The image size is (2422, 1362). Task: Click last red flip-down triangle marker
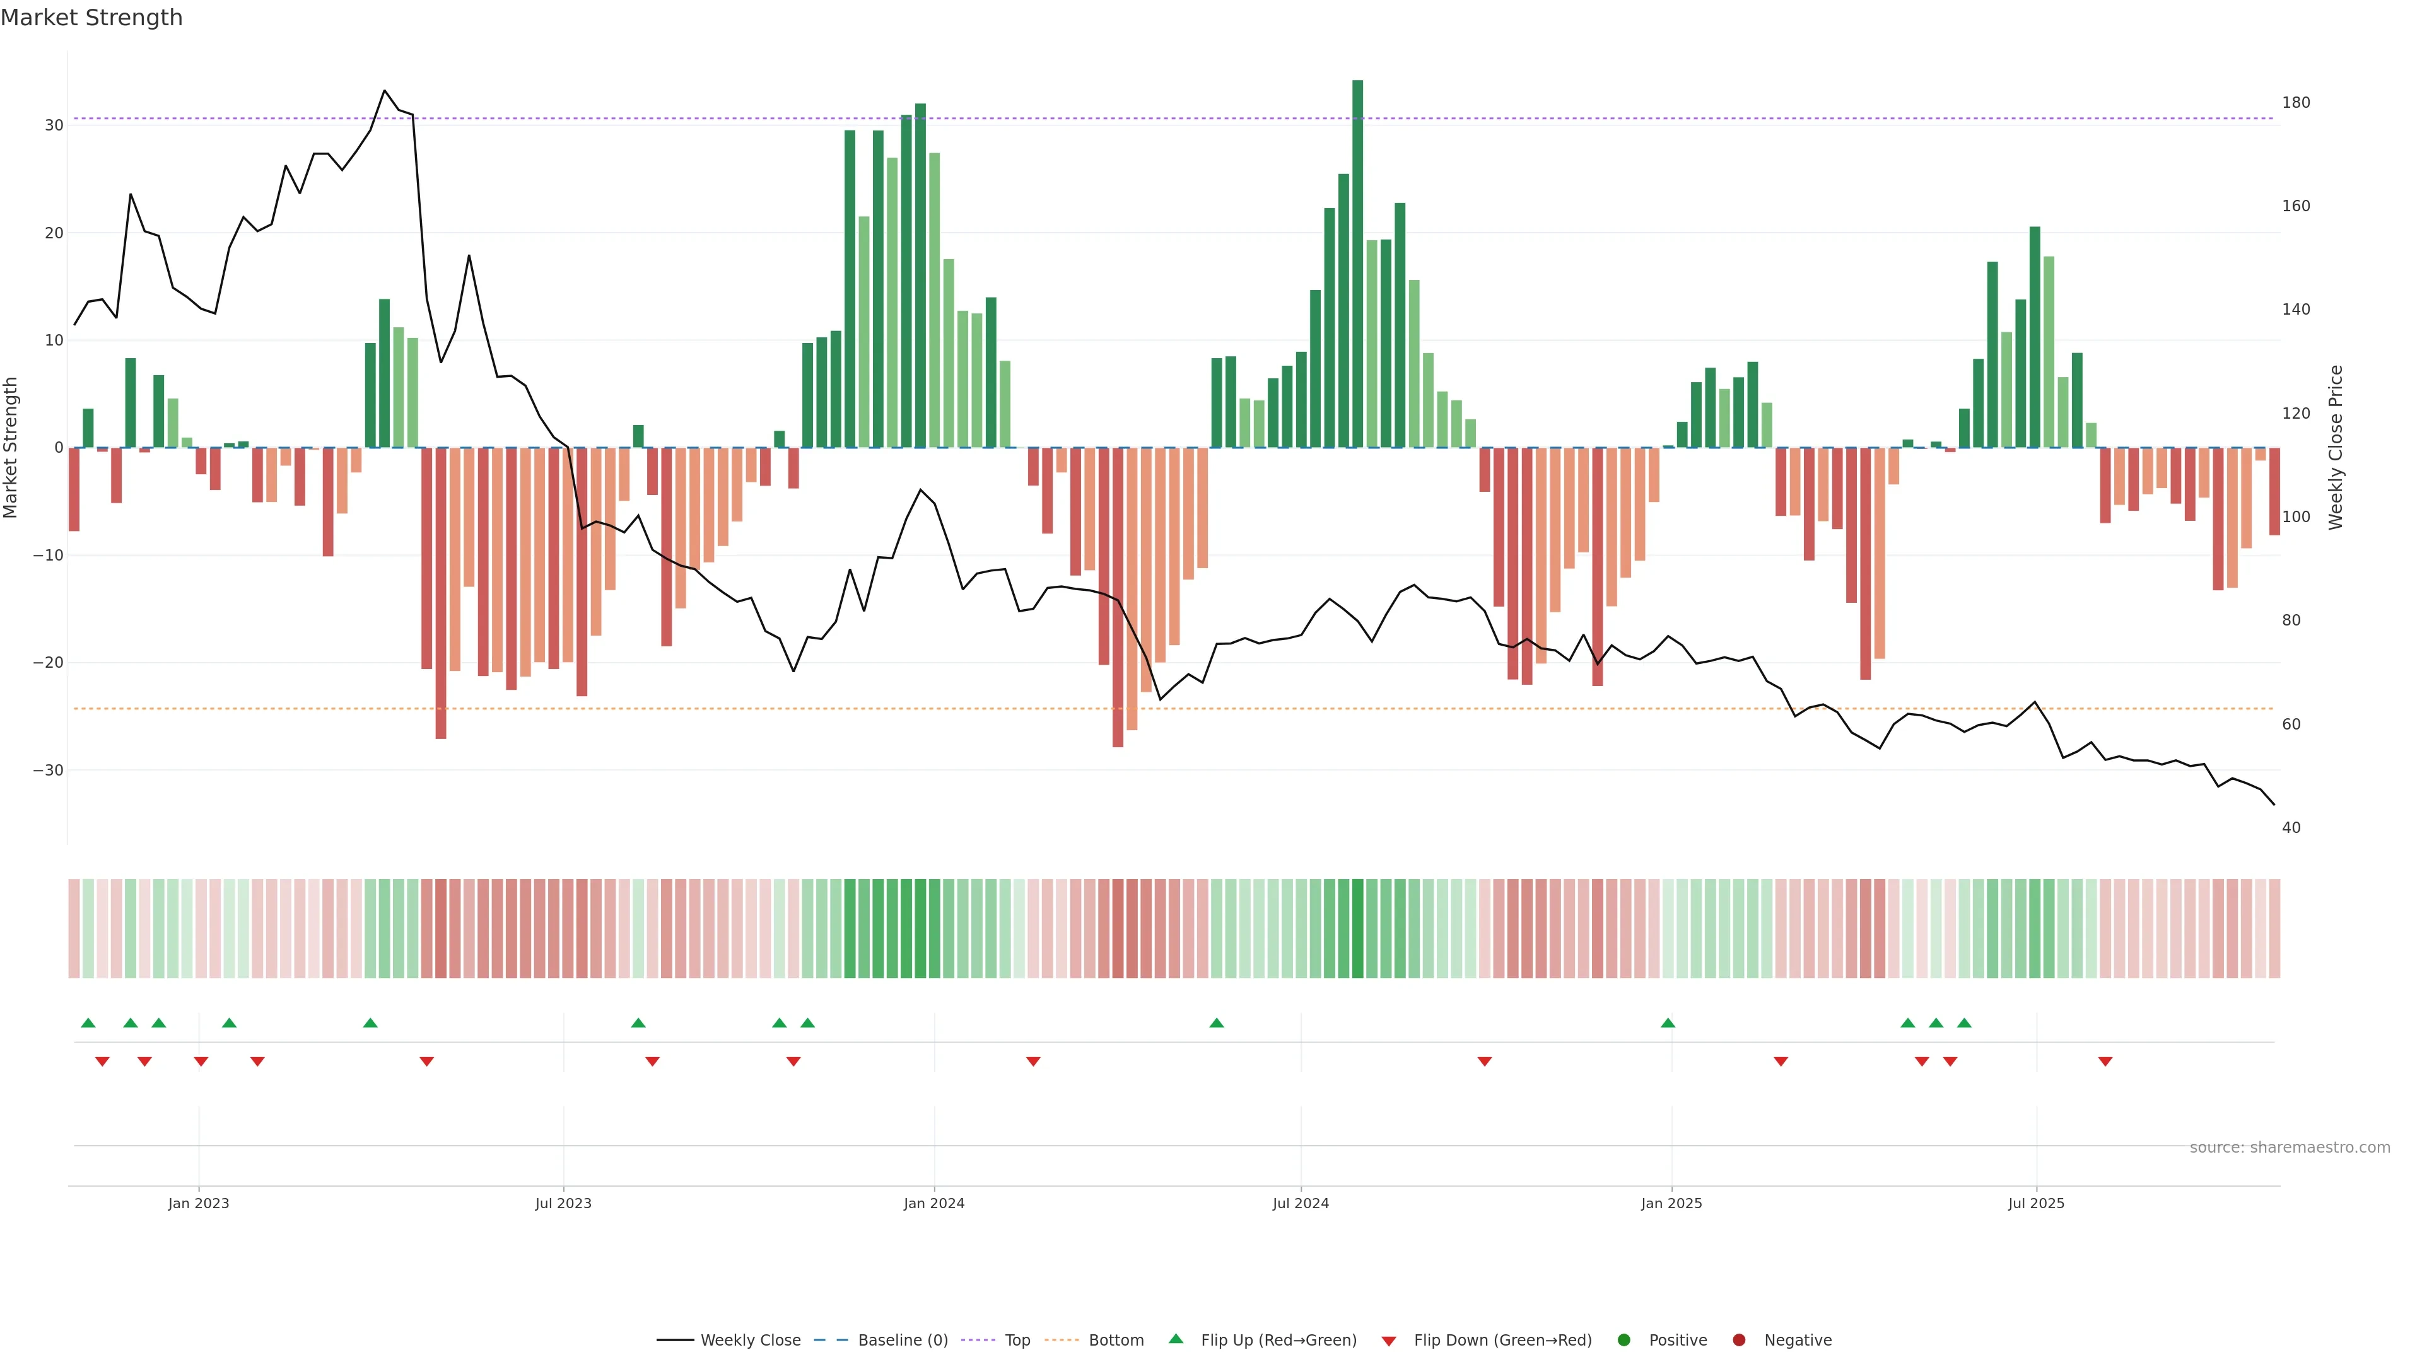coord(2105,1061)
